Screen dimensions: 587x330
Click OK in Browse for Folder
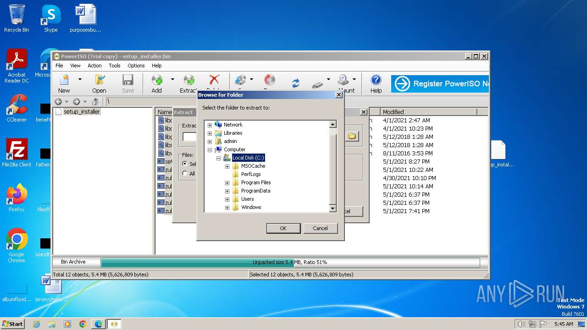pos(283,228)
